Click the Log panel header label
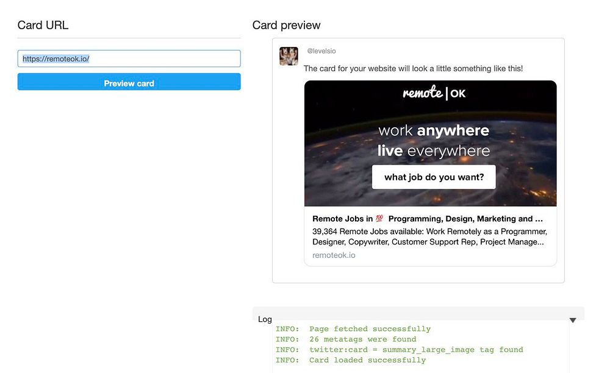 pos(265,319)
